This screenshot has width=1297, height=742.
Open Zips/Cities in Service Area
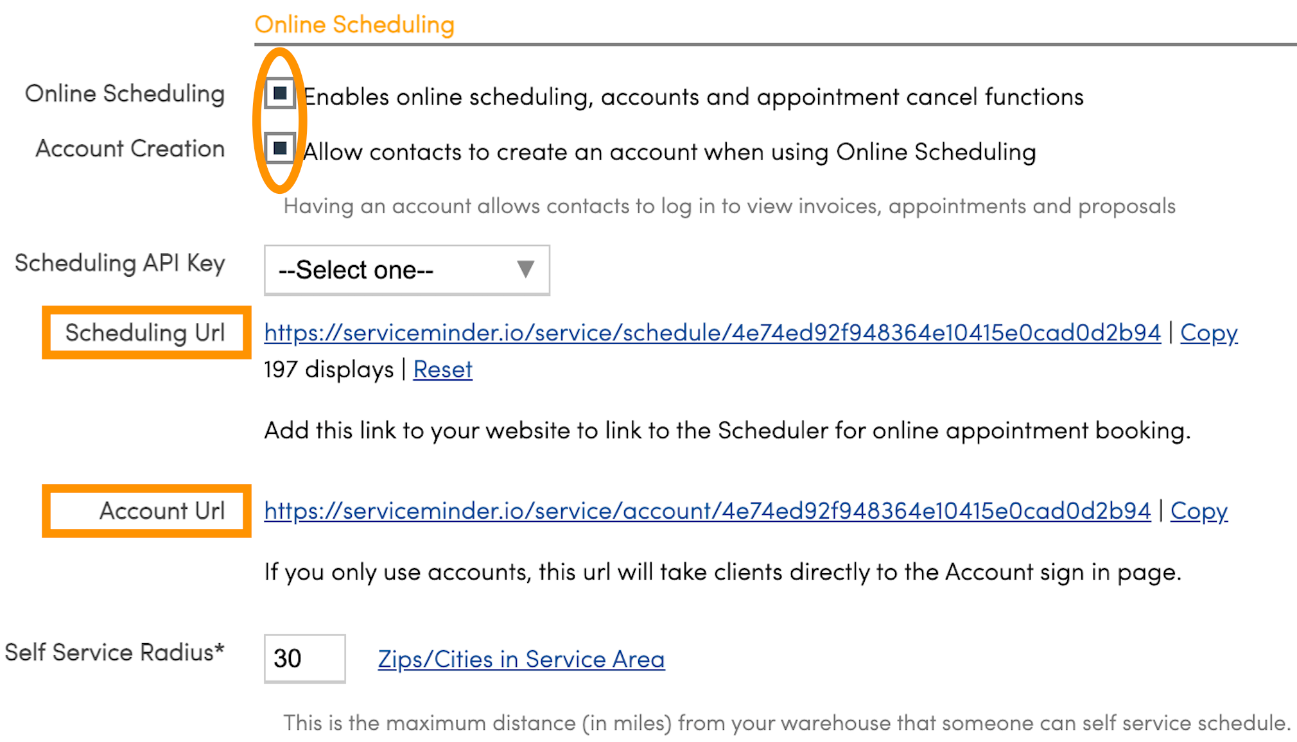click(x=521, y=659)
